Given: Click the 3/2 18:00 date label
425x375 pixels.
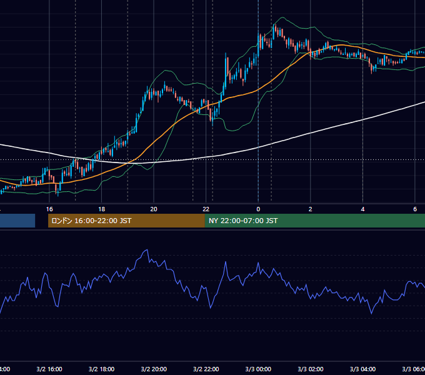Looking at the screenshot, I should coord(102,369).
